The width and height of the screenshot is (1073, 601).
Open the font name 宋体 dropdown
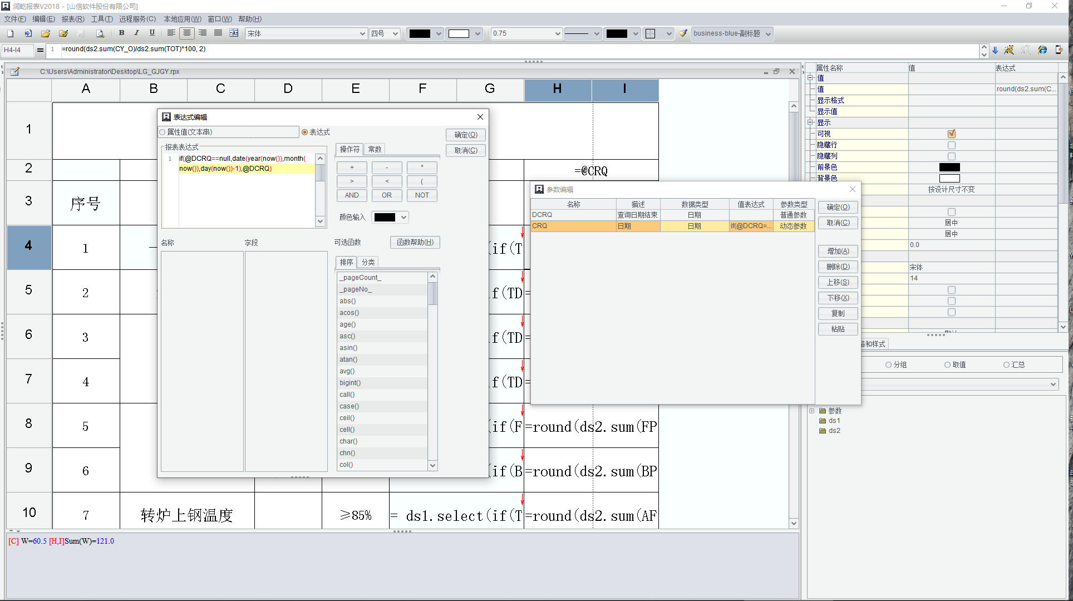point(362,33)
